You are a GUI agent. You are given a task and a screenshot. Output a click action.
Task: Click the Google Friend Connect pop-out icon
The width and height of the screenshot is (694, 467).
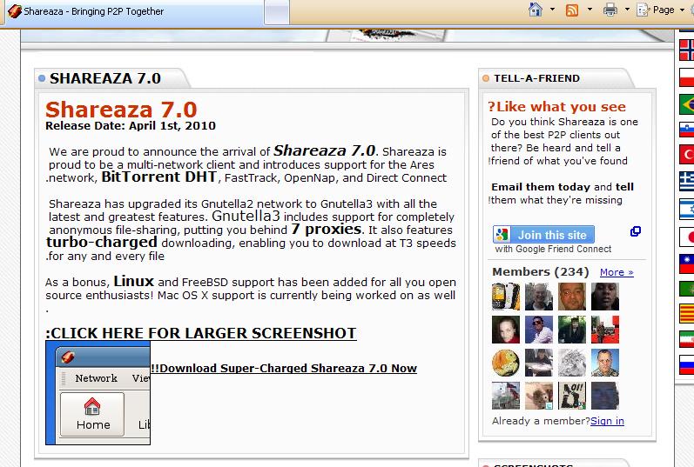(x=636, y=231)
